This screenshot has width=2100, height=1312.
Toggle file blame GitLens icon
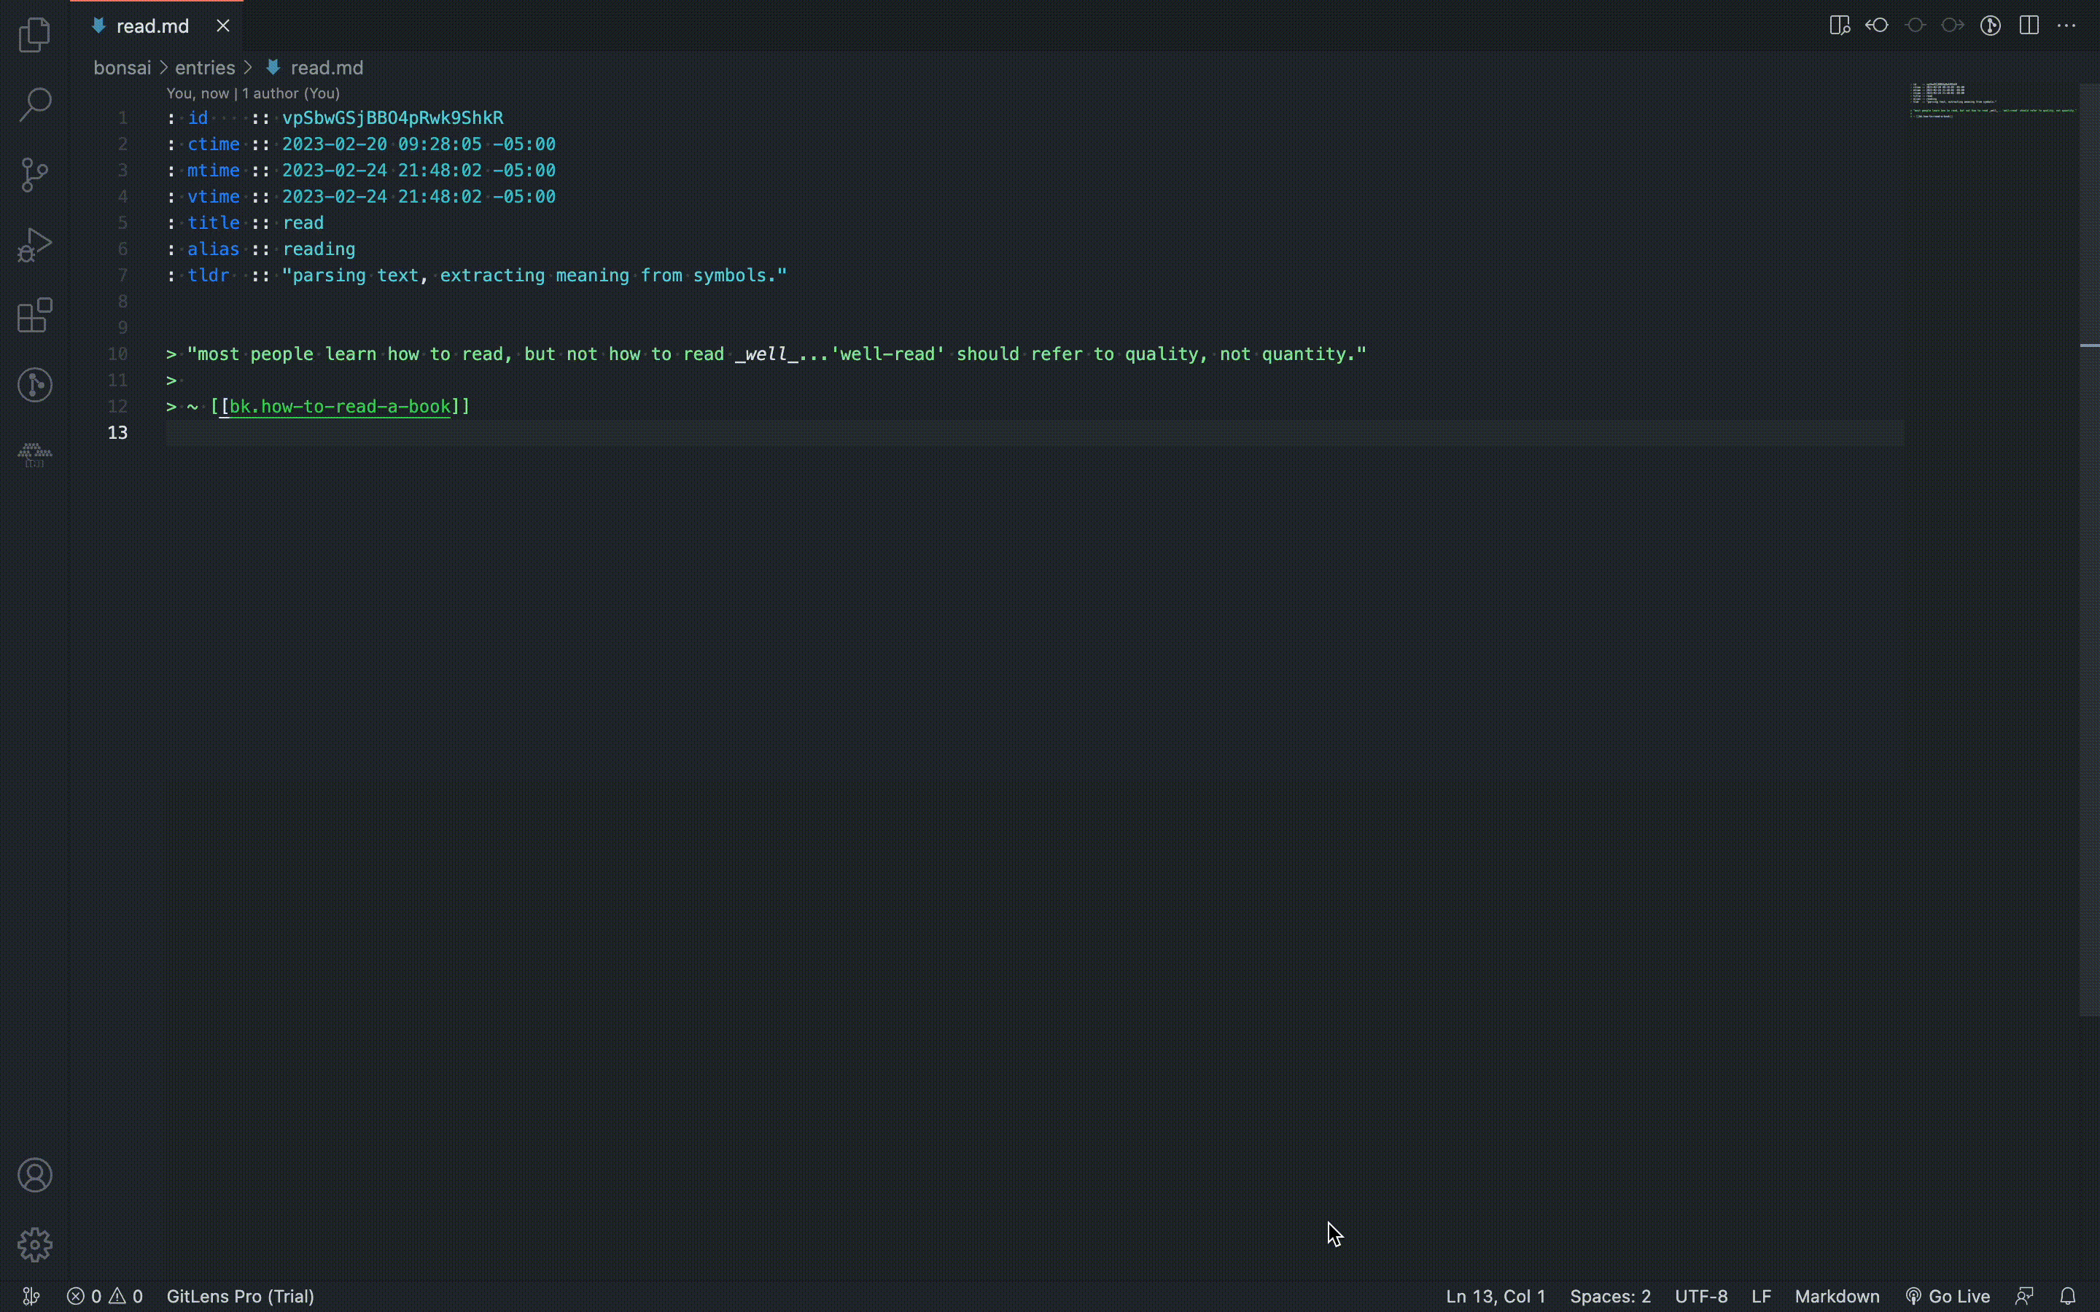1991,26
